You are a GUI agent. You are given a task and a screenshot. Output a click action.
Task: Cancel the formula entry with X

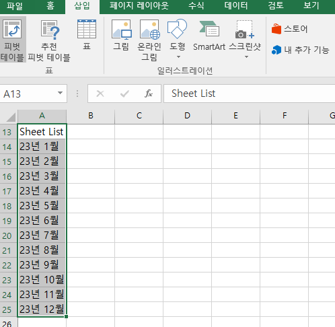[x=100, y=94]
